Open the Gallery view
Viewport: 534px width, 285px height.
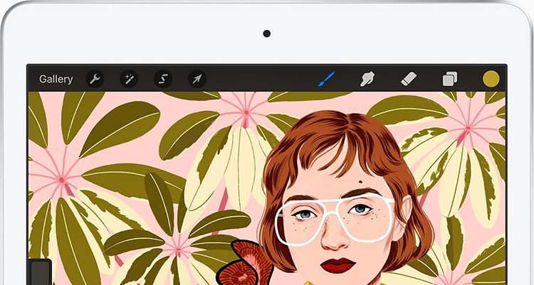tap(56, 79)
